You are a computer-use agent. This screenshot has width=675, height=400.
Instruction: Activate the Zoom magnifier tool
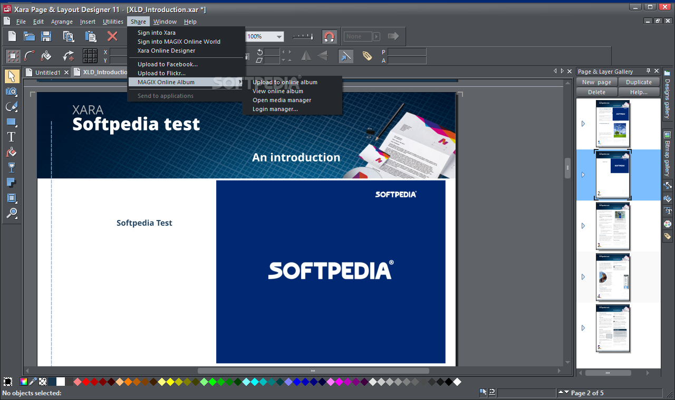tap(12, 214)
